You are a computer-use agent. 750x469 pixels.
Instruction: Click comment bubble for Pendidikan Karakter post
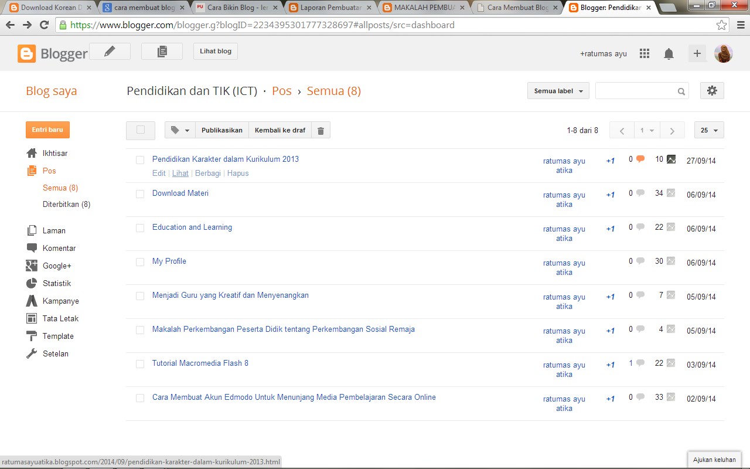(x=640, y=159)
